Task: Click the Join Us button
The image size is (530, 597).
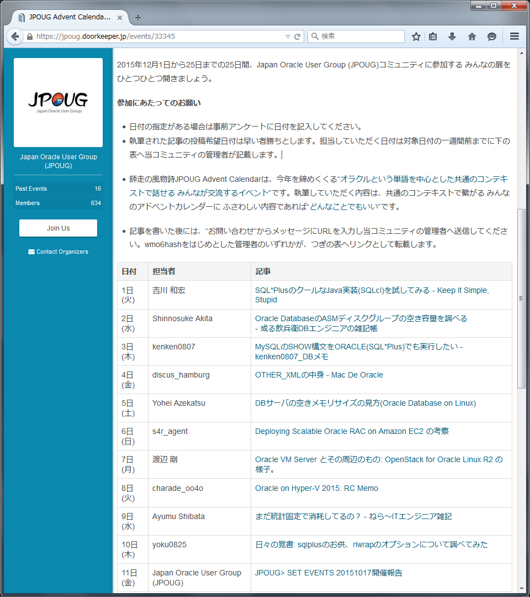Action: pyautogui.click(x=58, y=228)
